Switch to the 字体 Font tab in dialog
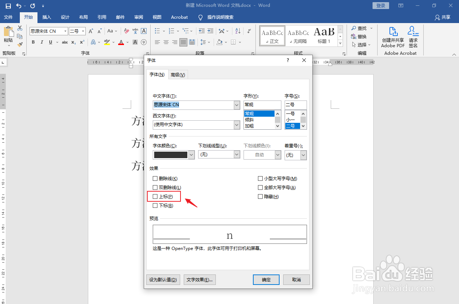459x304 pixels. (x=157, y=74)
